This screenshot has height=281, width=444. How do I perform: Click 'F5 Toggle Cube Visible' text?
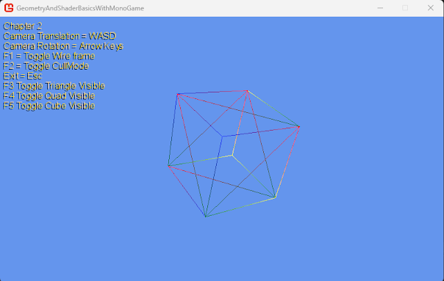pos(49,106)
